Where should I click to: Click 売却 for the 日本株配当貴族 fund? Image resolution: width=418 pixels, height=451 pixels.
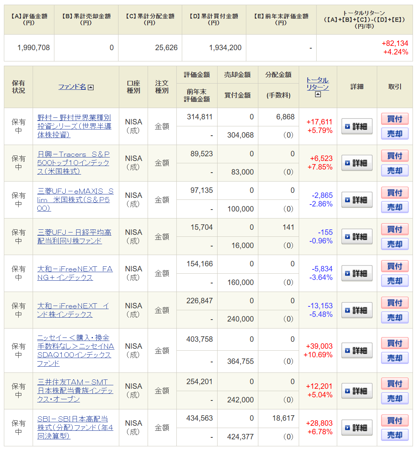click(x=395, y=399)
